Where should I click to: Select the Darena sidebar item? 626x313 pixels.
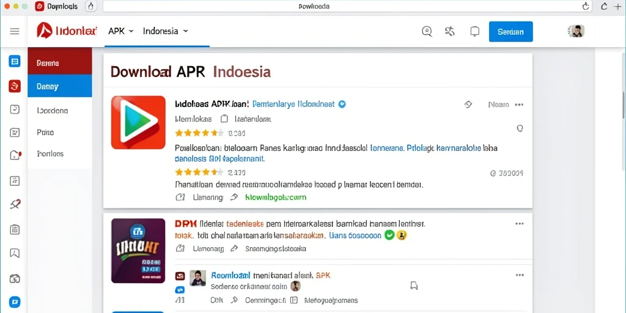click(x=59, y=63)
